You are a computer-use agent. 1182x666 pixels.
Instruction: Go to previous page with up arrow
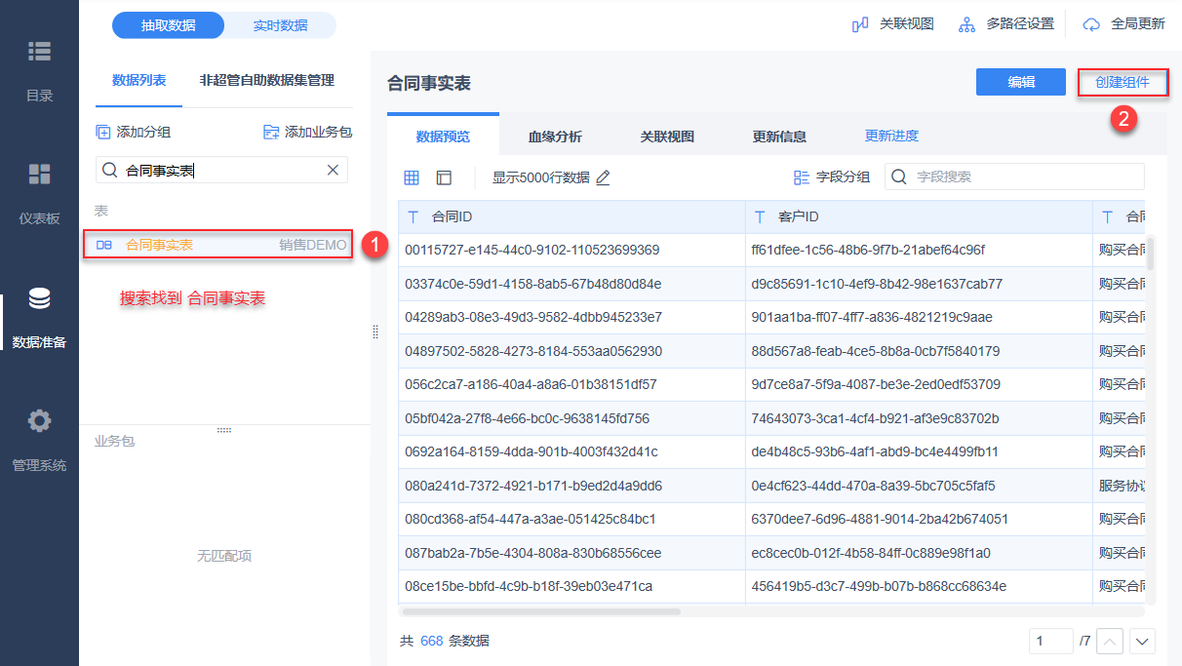coord(1111,641)
